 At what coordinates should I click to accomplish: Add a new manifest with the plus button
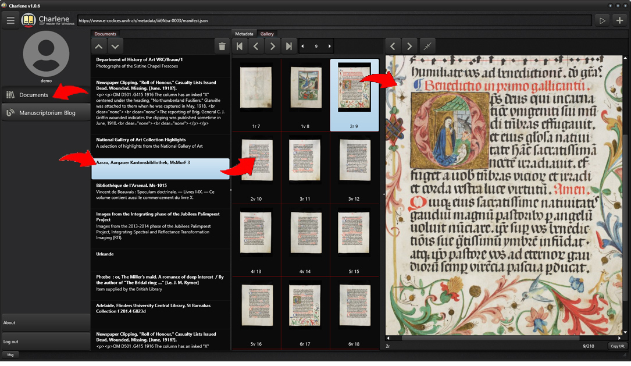620,20
